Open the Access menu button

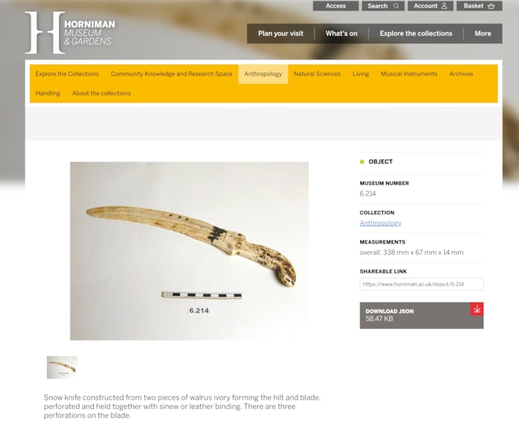pyautogui.click(x=336, y=6)
